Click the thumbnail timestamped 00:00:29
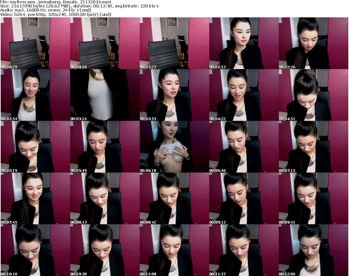 [x=35, y=43]
